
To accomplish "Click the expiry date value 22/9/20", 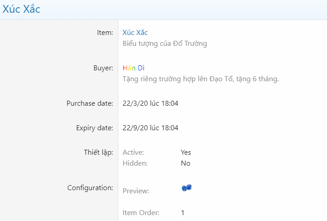I will (x=151, y=128).
